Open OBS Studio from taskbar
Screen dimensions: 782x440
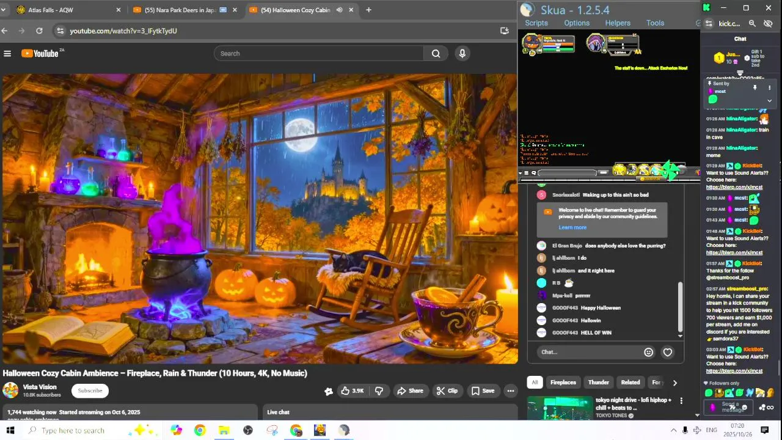pyautogui.click(x=247, y=430)
